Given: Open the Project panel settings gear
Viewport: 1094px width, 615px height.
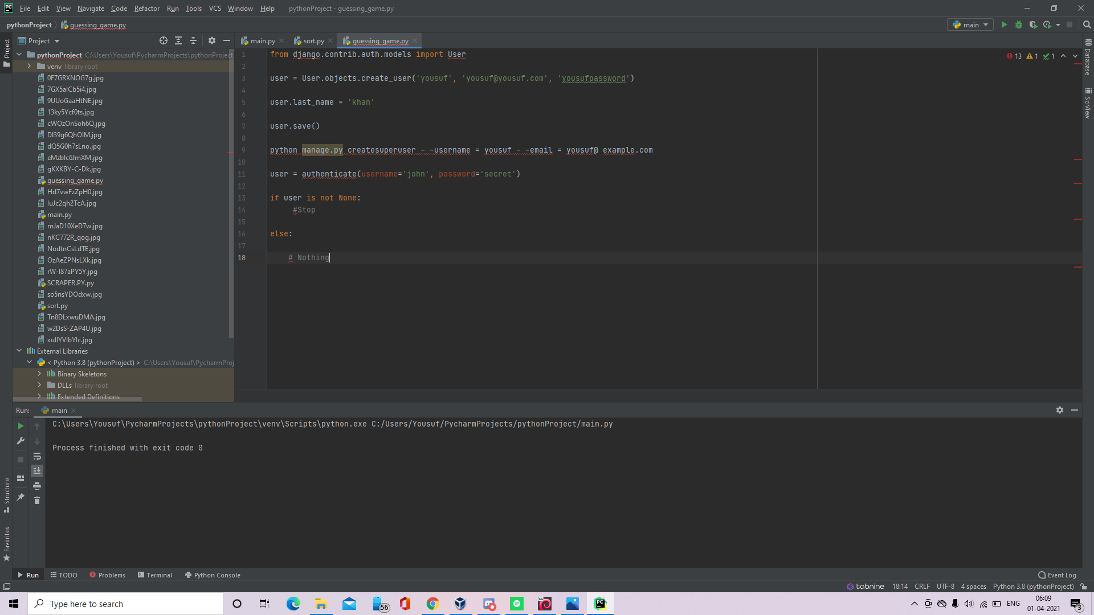Looking at the screenshot, I should 212,40.
